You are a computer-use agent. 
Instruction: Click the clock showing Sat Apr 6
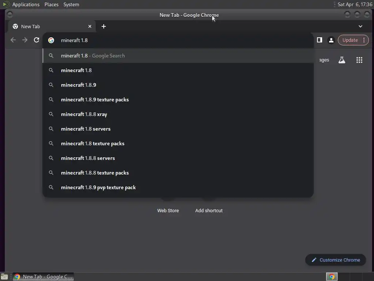(355, 4)
